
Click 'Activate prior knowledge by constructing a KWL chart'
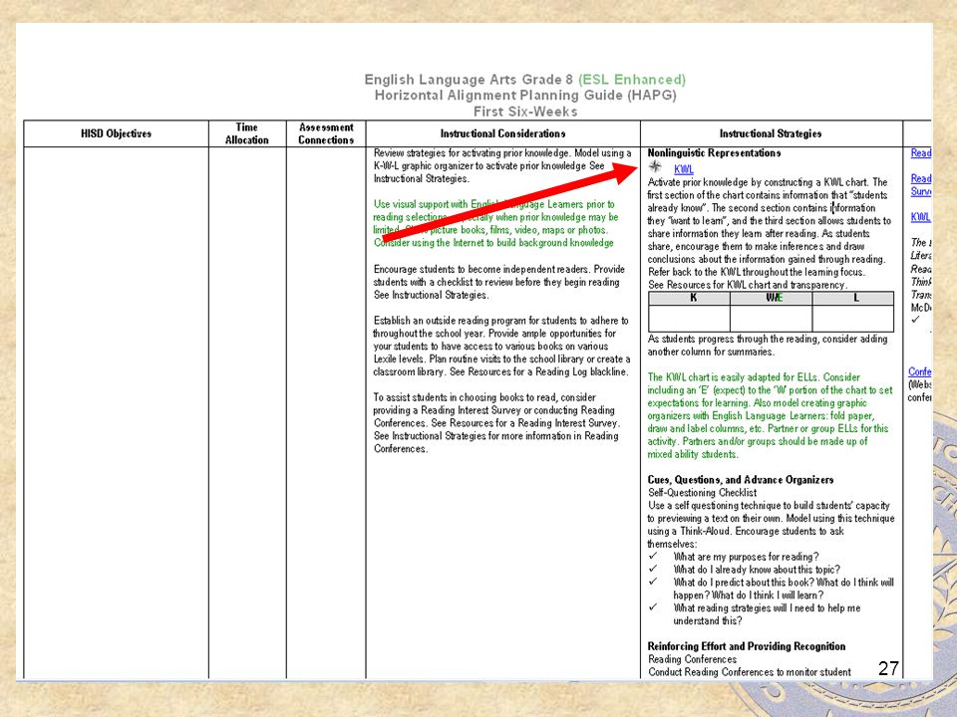tap(769, 227)
